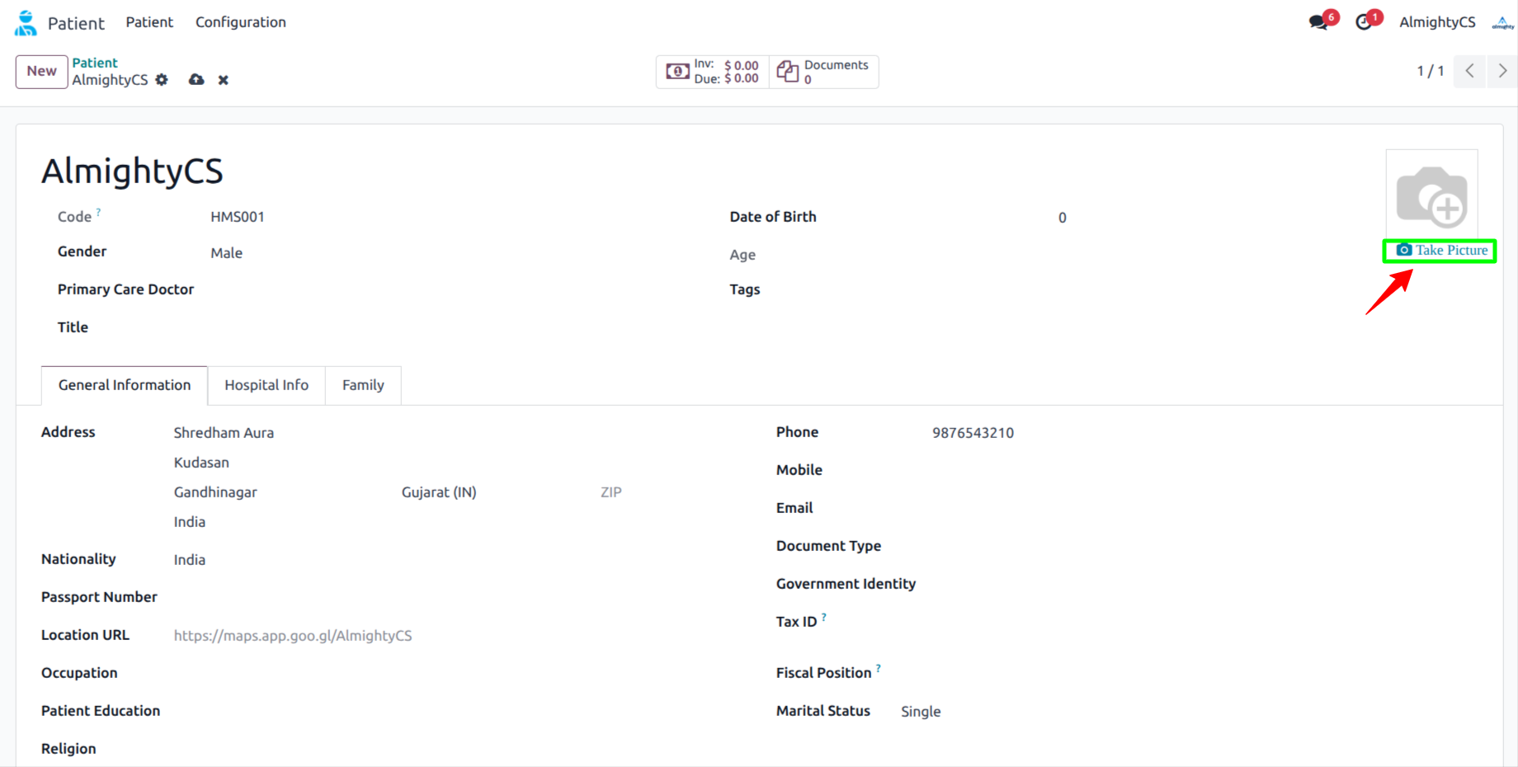This screenshot has width=1518, height=767.
Task: Click the Patient app logo icon
Action: (x=26, y=22)
